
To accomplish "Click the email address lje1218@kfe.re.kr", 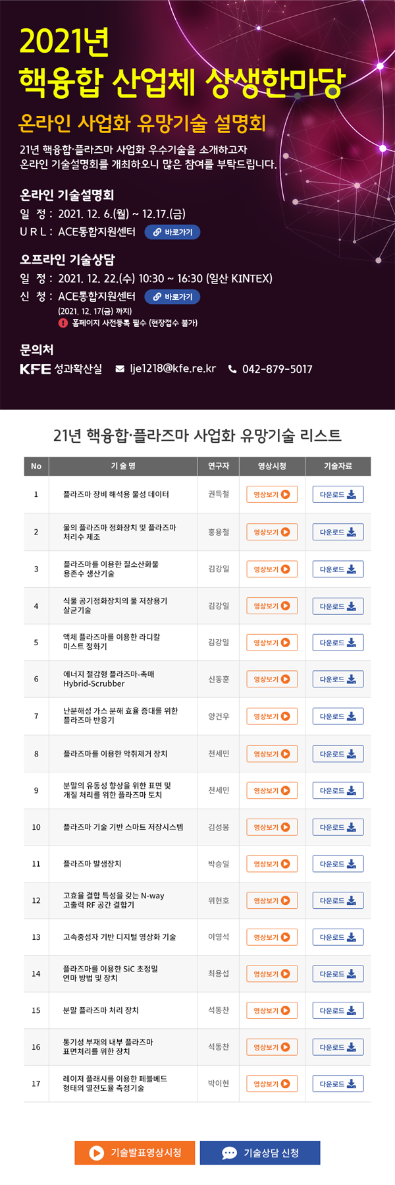I will [172, 368].
